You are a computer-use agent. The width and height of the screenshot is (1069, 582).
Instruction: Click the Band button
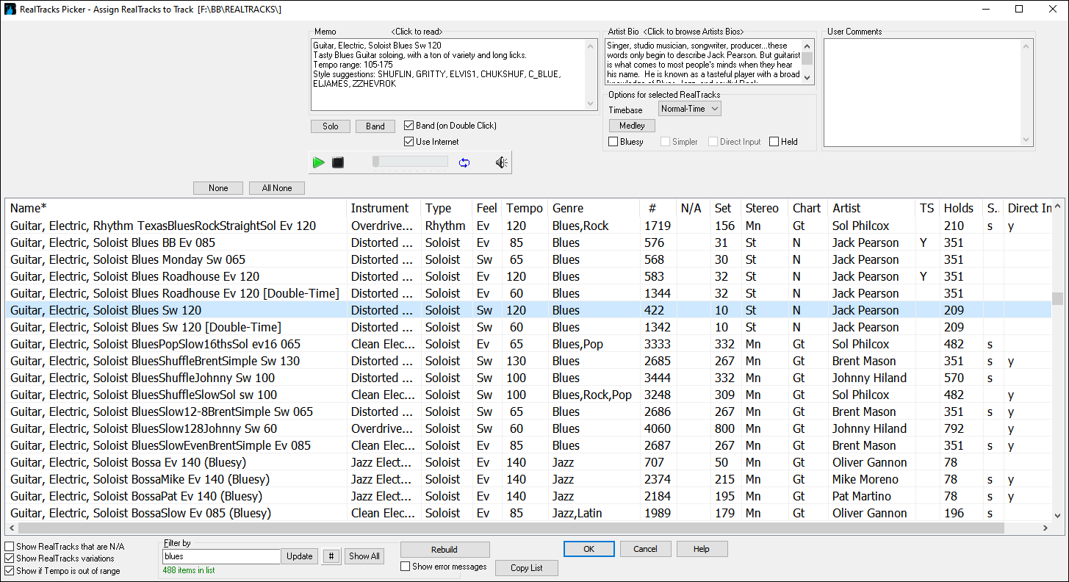tap(375, 126)
